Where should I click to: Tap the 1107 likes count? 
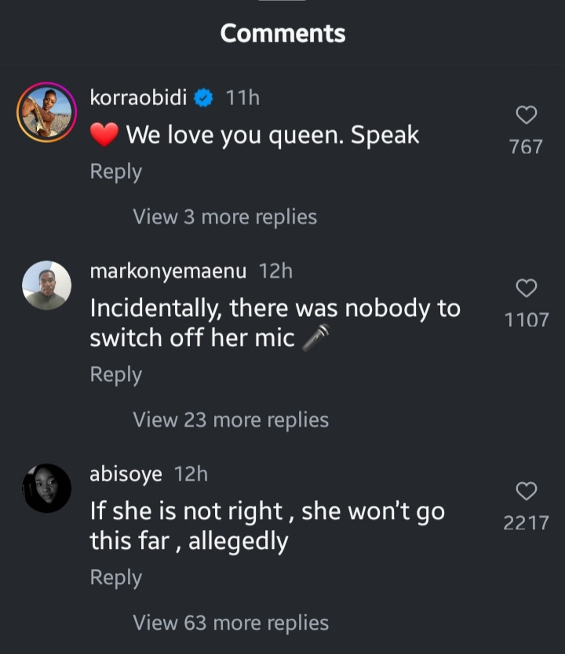(527, 319)
